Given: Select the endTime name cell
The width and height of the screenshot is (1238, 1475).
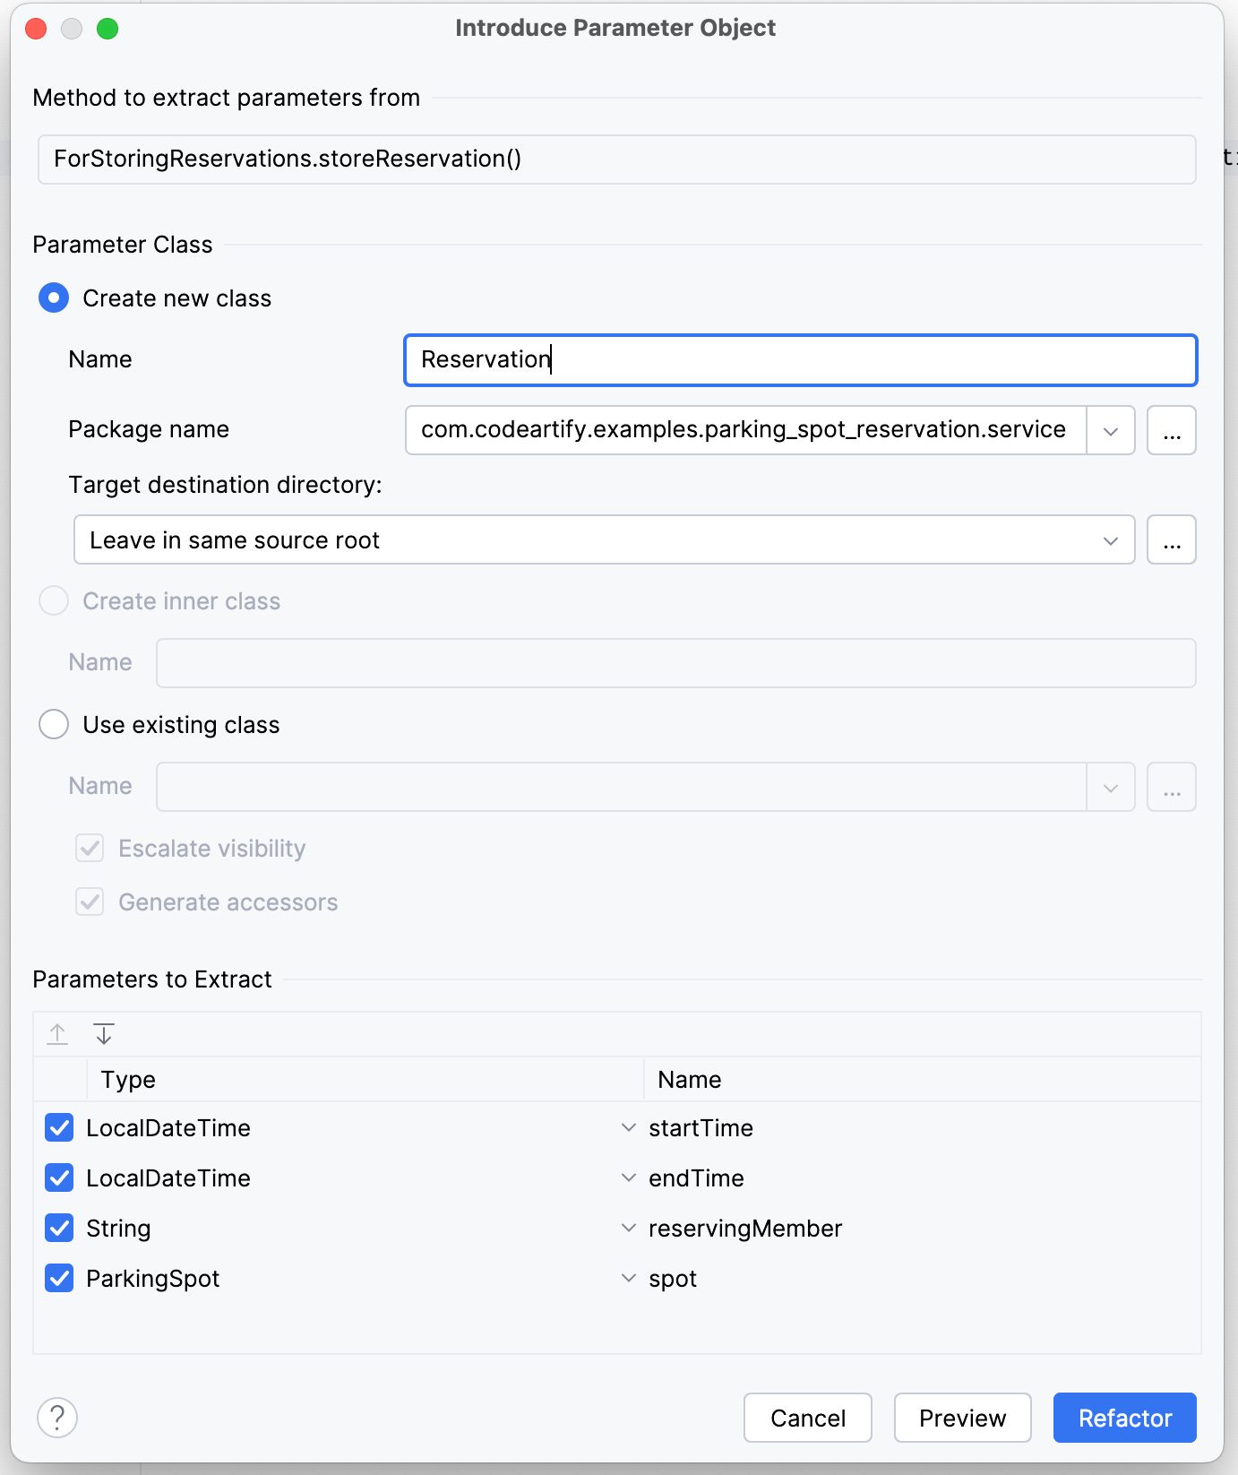Looking at the screenshot, I should click(923, 1177).
